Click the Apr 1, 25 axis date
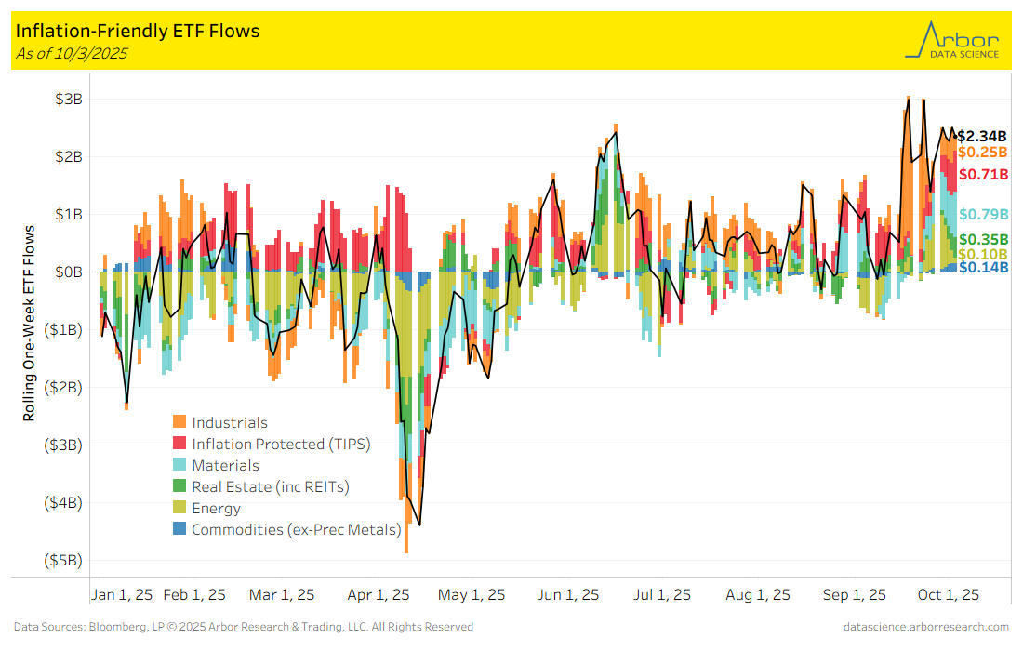Viewport: 1023px width, 651px height. (x=378, y=595)
